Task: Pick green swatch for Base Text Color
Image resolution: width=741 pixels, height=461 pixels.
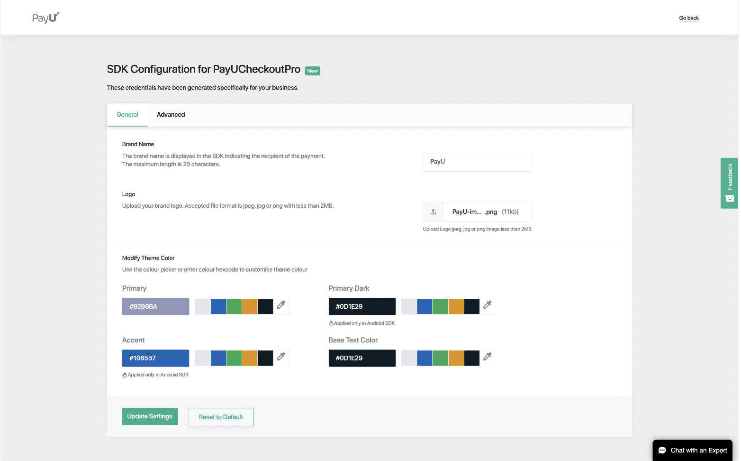Action: [x=440, y=358]
